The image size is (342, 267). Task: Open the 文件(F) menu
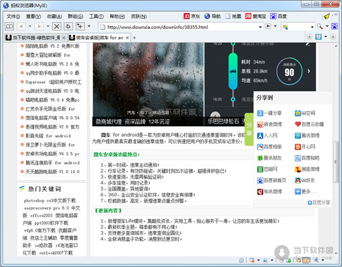tap(13, 17)
